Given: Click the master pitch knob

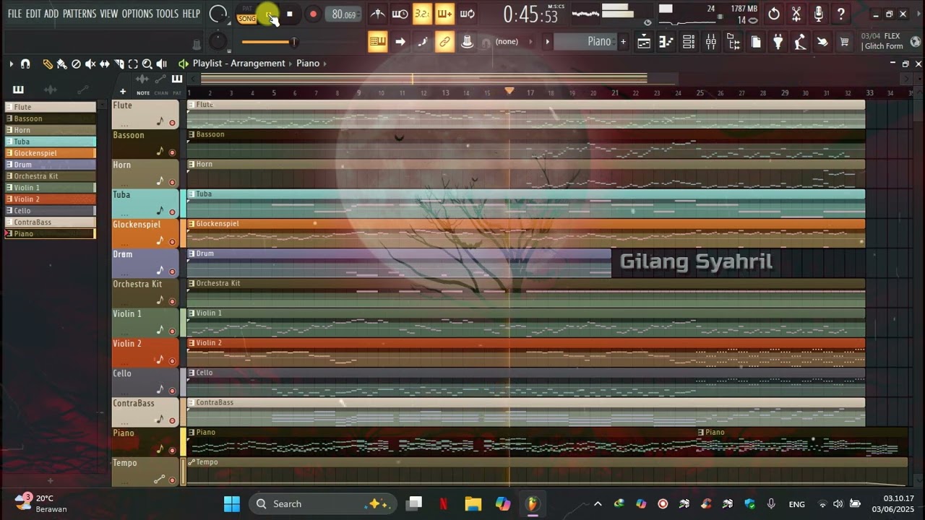Looking at the screenshot, I should point(218,42).
